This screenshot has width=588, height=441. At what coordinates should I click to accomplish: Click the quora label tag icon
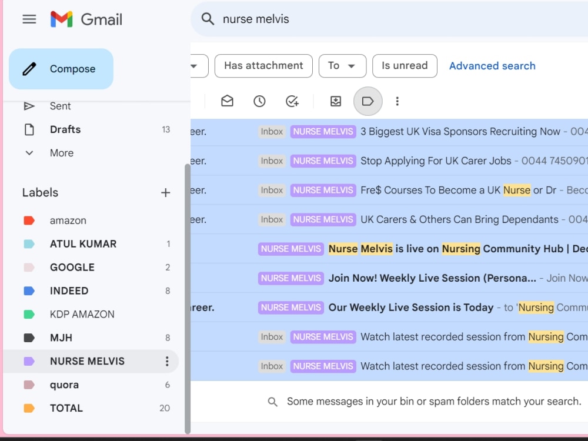pos(29,385)
